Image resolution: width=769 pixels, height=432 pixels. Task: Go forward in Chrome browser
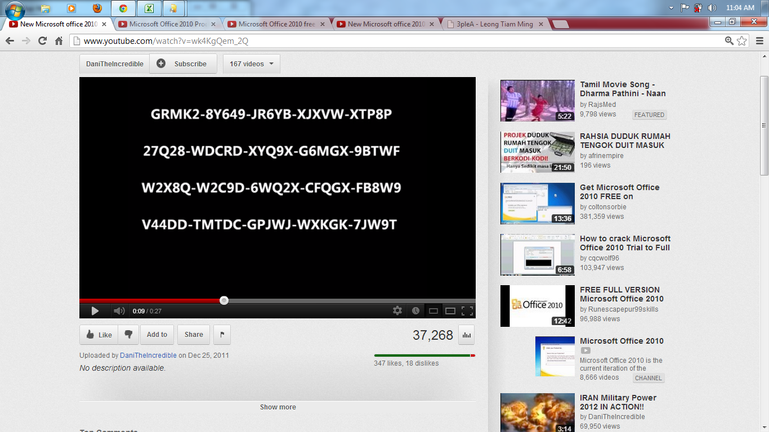[x=26, y=40]
